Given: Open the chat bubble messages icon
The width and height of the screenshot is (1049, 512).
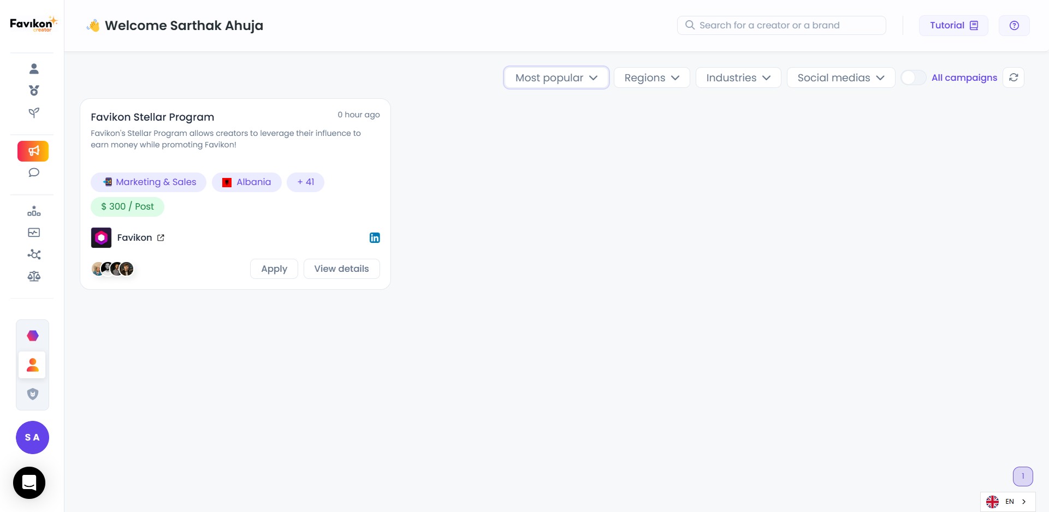Looking at the screenshot, I should (34, 172).
